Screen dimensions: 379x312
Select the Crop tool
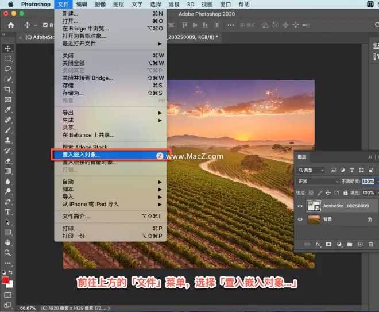[7, 89]
